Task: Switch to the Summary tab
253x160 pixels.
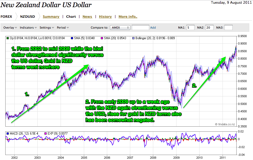Action: (51, 16)
